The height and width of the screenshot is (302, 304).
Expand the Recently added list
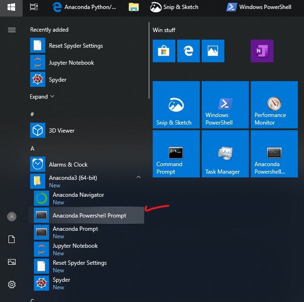[x=42, y=97]
